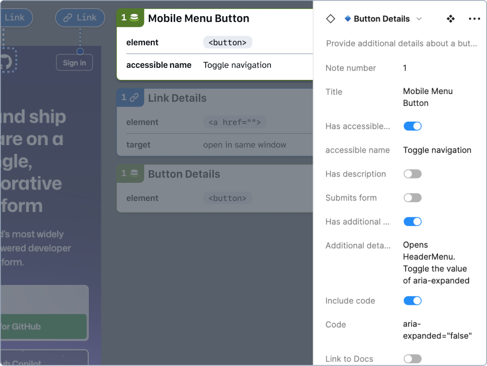Enable the Has description toggle
This screenshot has height=366, width=487.
[412, 174]
